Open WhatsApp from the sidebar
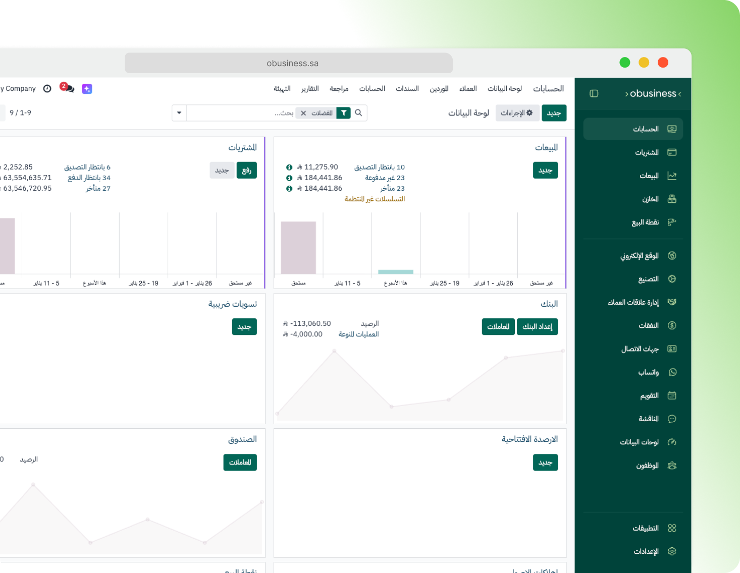Viewport: 740px width, 573px height. (672, 372)
